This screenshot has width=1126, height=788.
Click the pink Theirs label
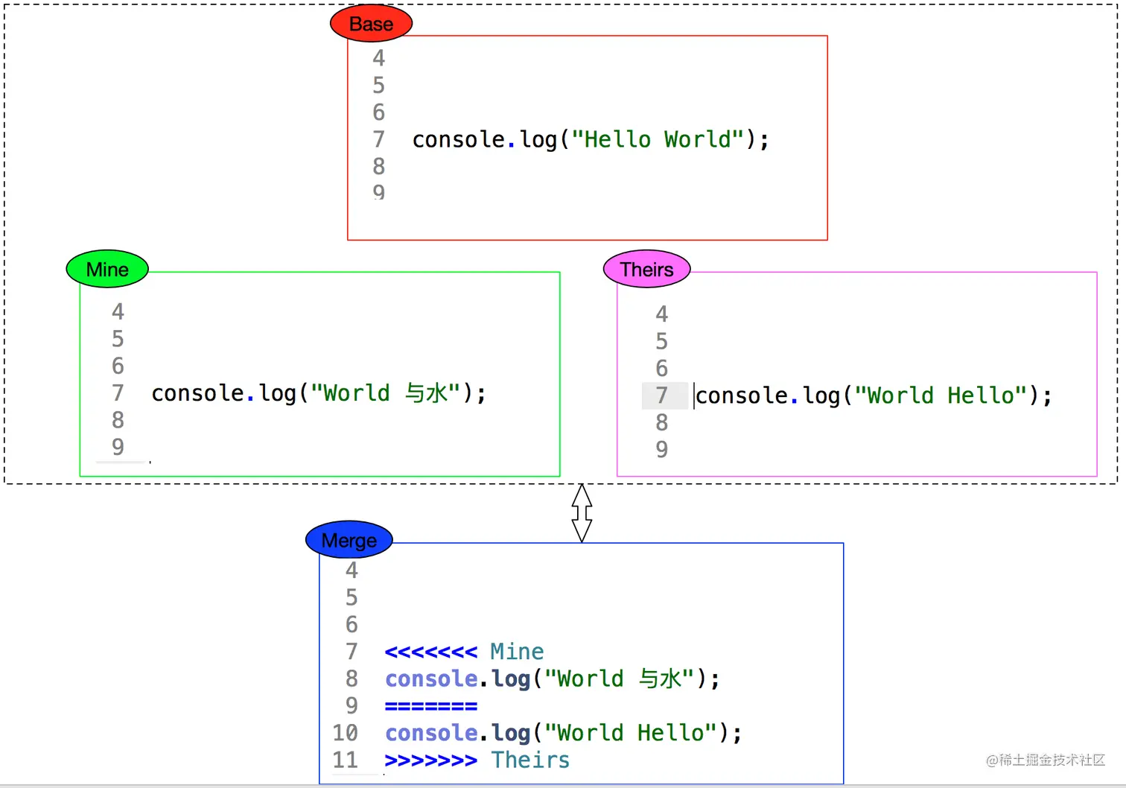coord(646,269)
